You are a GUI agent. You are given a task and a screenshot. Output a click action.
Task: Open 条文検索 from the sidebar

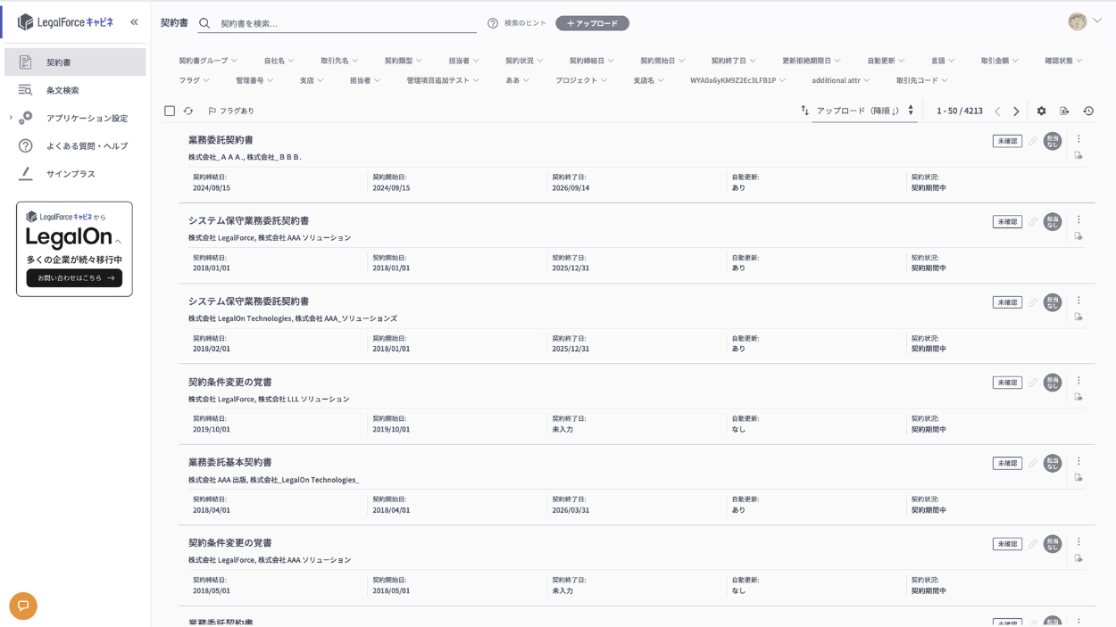[x=62, y=90]
